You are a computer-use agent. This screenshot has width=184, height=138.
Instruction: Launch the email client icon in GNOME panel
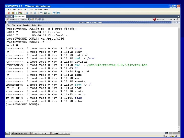(x=33, y=19)
